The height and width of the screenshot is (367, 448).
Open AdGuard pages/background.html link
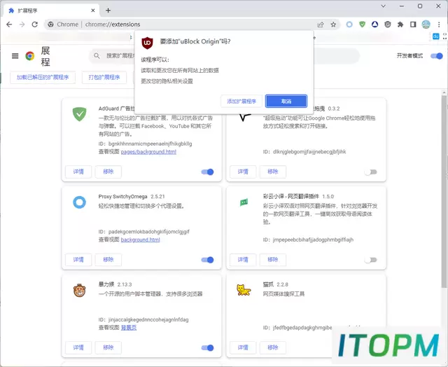coord(148,152)
